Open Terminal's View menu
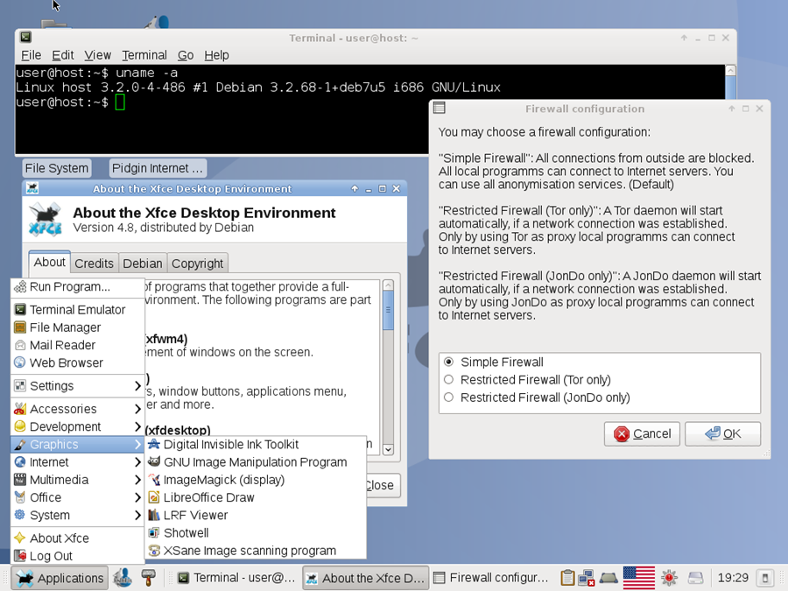Viewport: 788px width, 591px height. click(x=97, y=55)
